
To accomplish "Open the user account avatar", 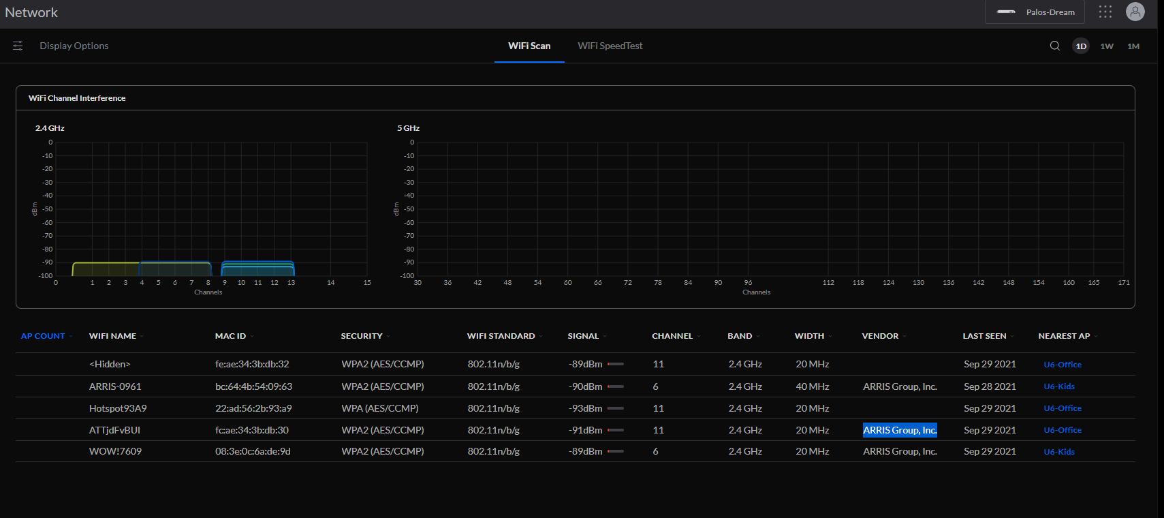I will pos(1135,12).
